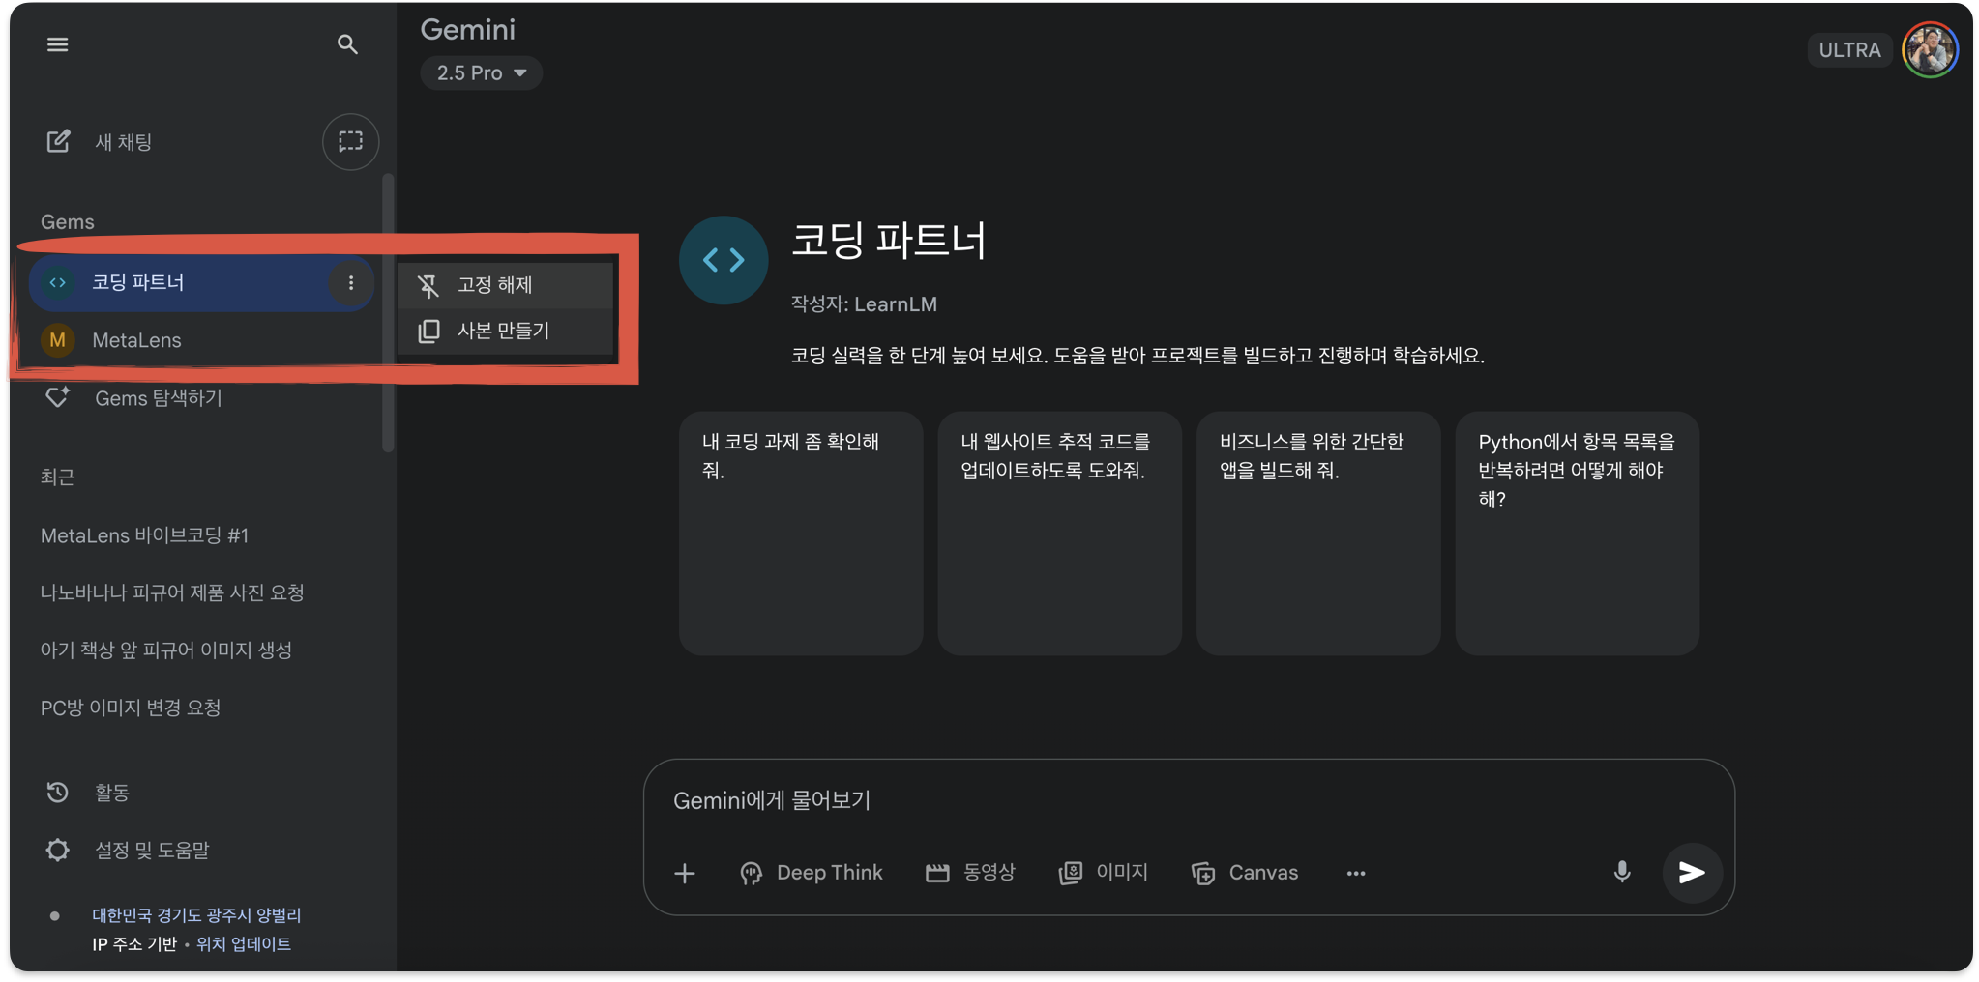The width and height of the screenshot is (1979, 982).
Task: Choose suggestion 비즈니스를 위한 간단한 앱을 빌드해 줘
Action: coord(1318,534)
